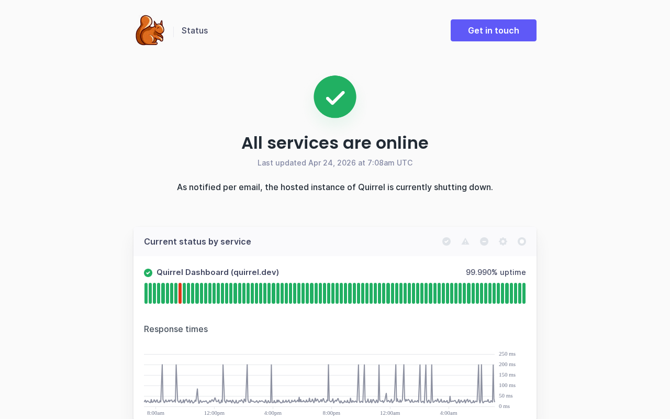Viewport: 670px width, 419px height.
Task: Click the 12:00pm mark on response chart
Action: tap(214, 413)
